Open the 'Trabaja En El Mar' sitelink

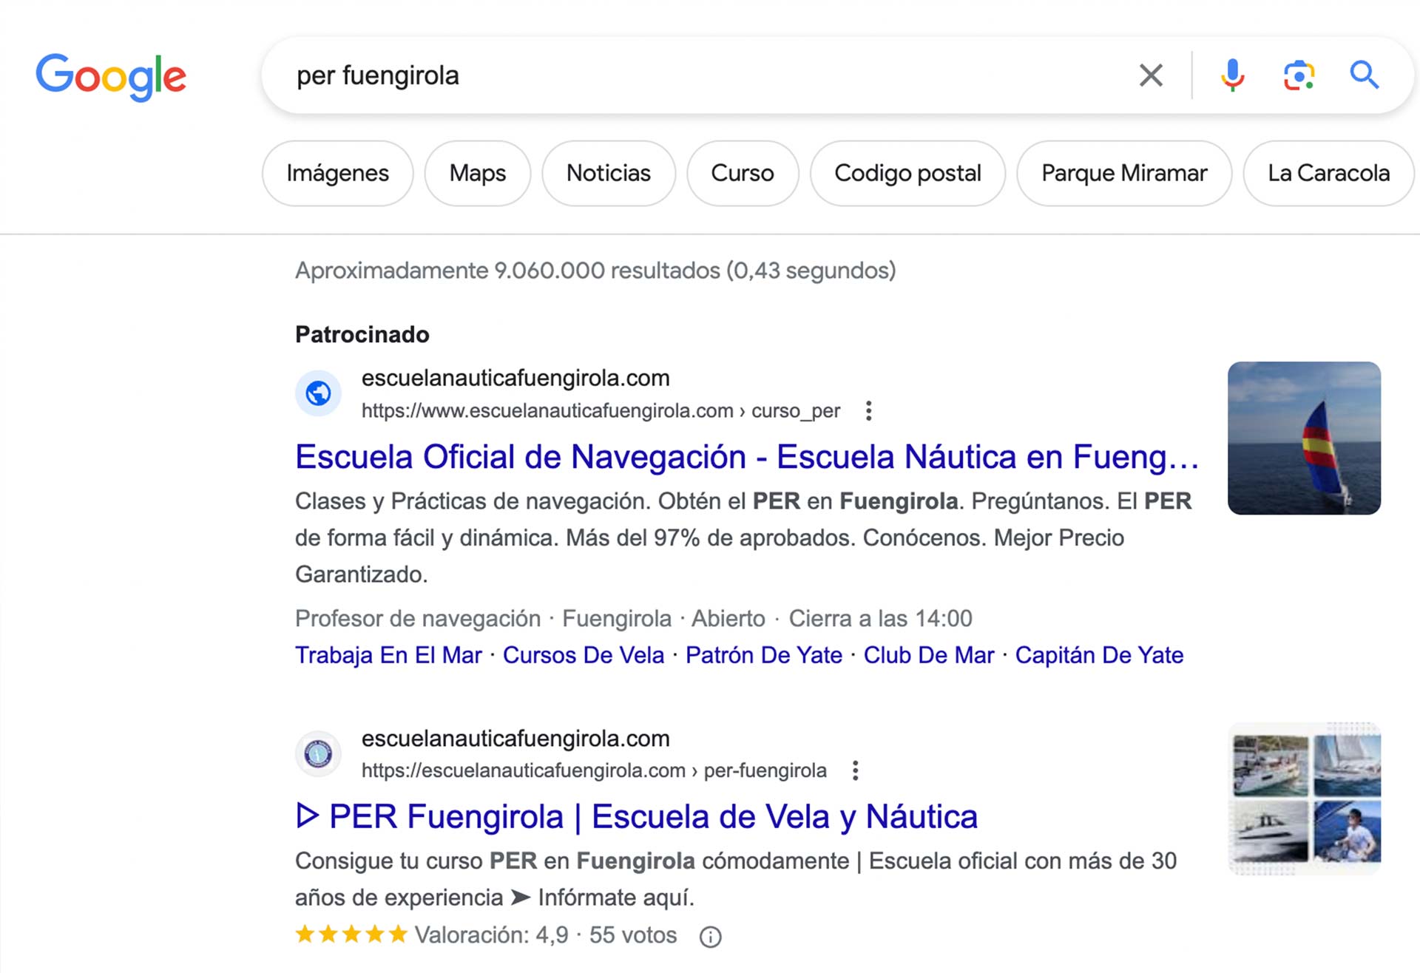click(x=388, y=655)
